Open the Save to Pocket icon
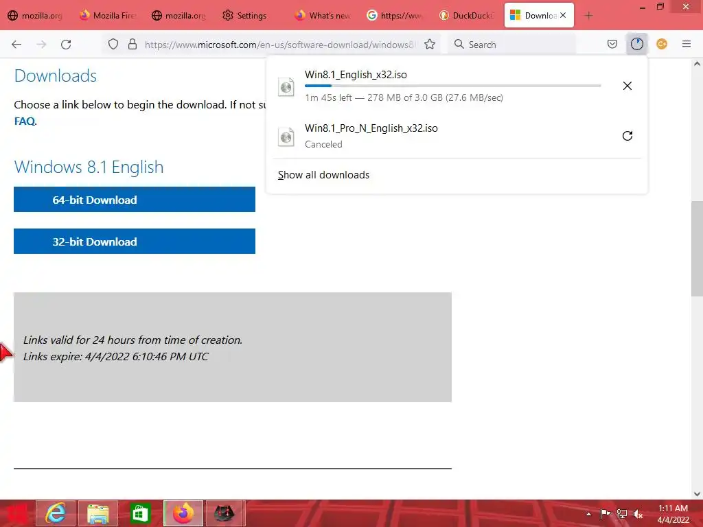This screenshot has width=703, height=527. click(x=612, y=45)
